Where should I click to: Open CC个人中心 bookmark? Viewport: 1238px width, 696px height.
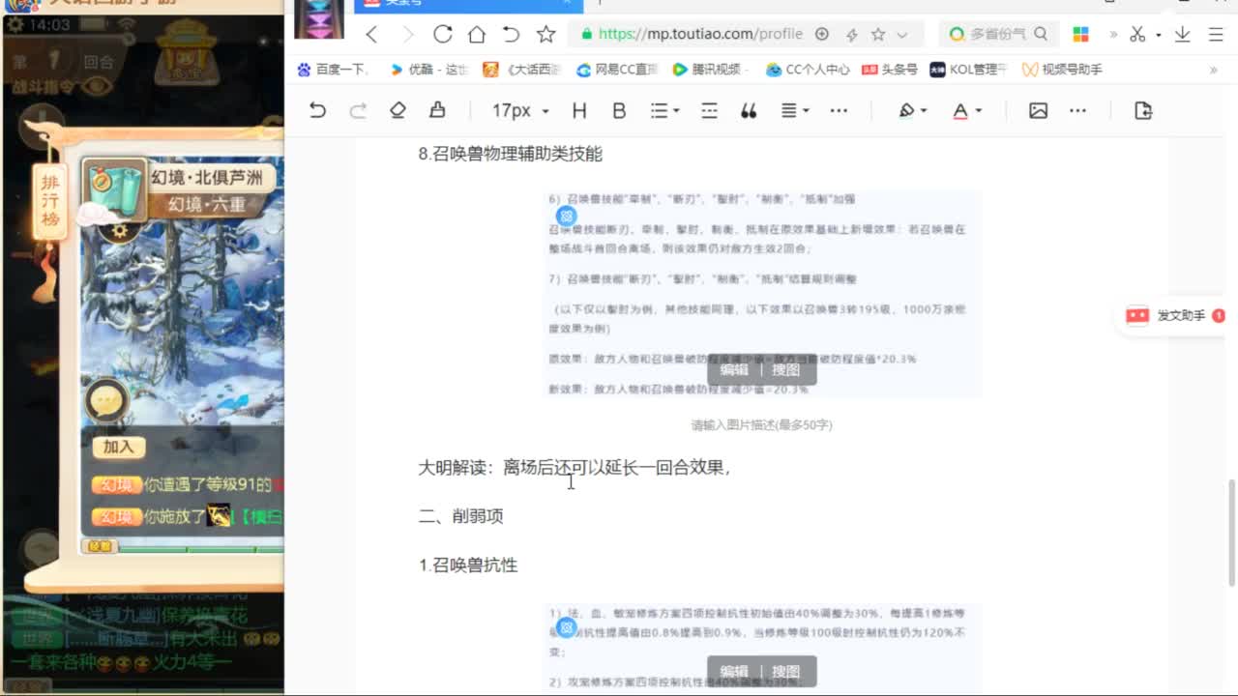(809, 70)
